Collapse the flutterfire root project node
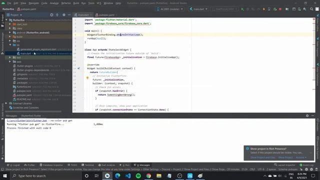The height and width of the screenshot is (180, 320). pyautogui.click(x=6, y=20)
